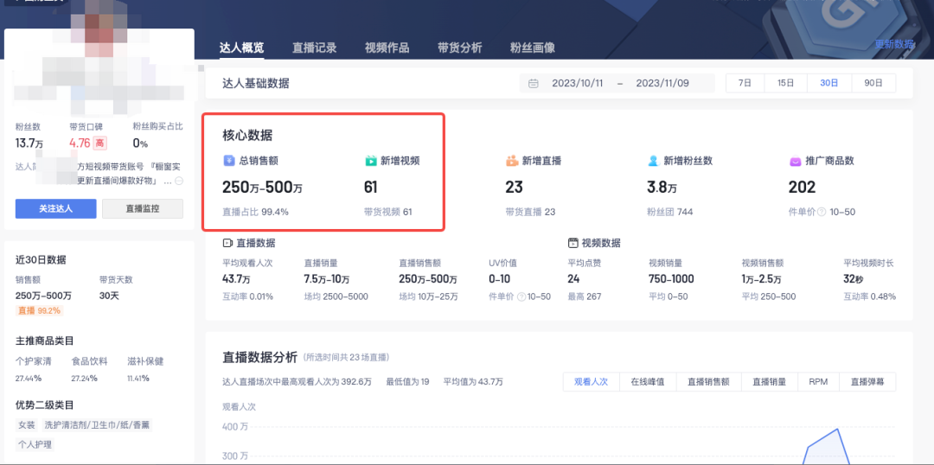Click the orange 新增直播 icon

pos(512,161)
